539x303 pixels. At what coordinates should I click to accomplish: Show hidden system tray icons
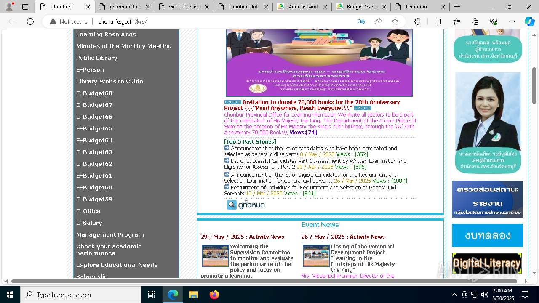(454, 295)
